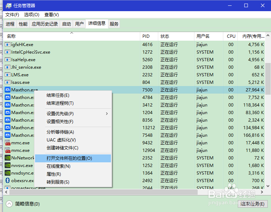Switch to the 进程 tab
Viewport: 271px width, 212px height.
(x=10, y=24)
